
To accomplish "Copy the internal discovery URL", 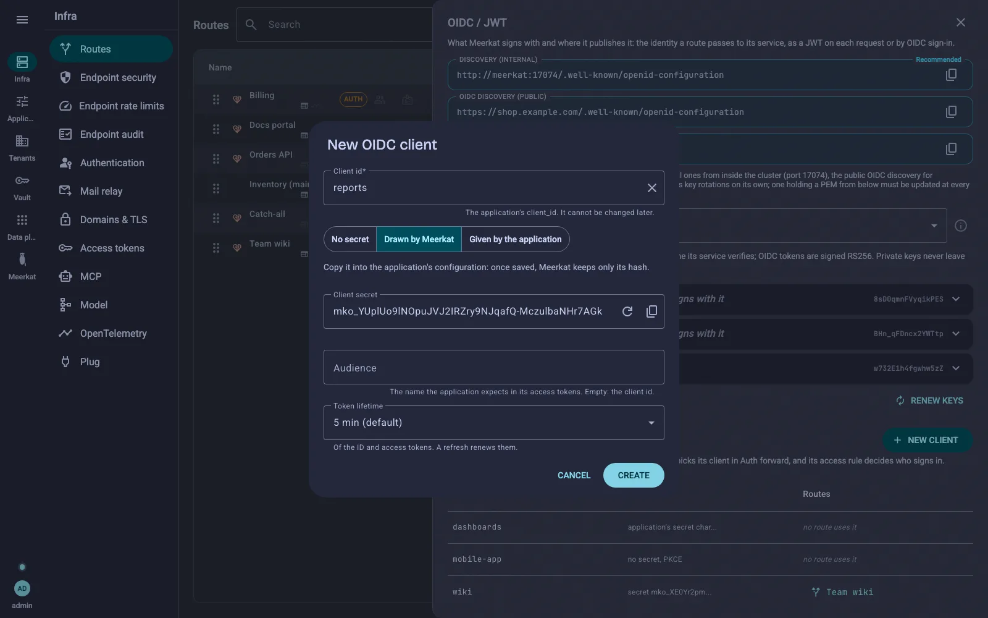I will coord(951,75).
